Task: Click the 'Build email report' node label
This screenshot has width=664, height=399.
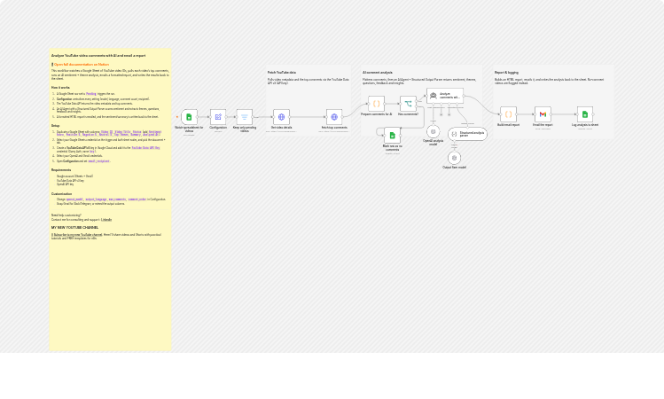Action: tap(508, 125)
